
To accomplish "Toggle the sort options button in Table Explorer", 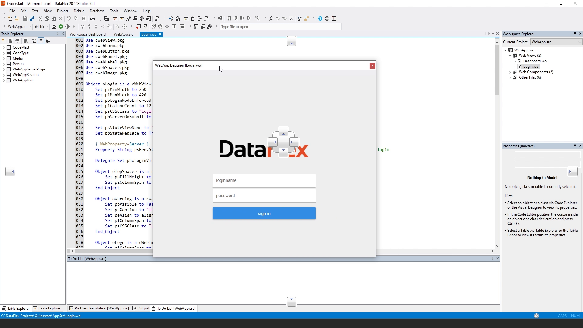I will pos(34,41).
